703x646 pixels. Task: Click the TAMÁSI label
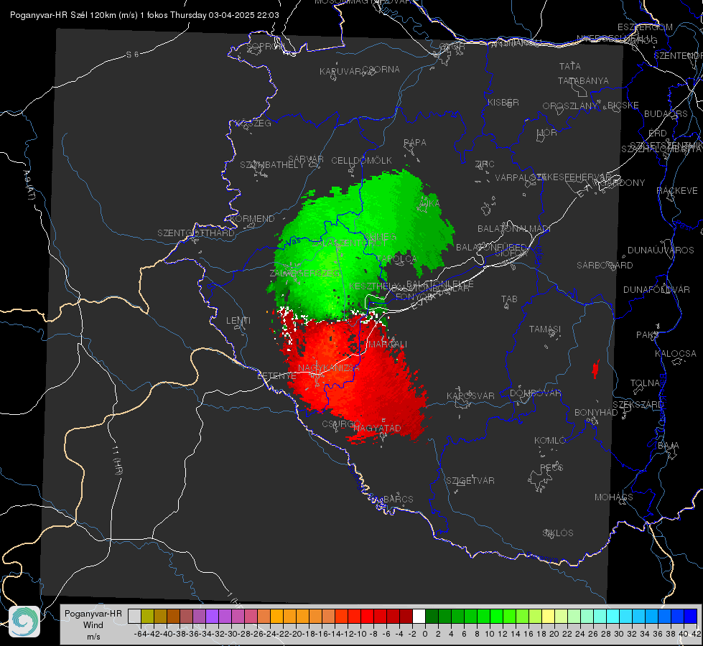[545, 329]
